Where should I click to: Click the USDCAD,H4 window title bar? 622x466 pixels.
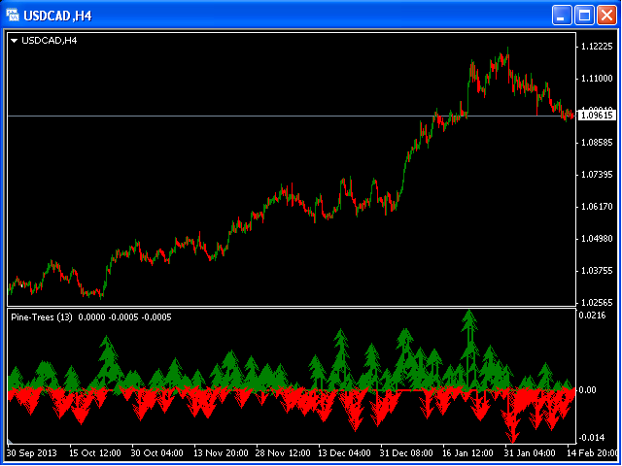tap(278, 16)
